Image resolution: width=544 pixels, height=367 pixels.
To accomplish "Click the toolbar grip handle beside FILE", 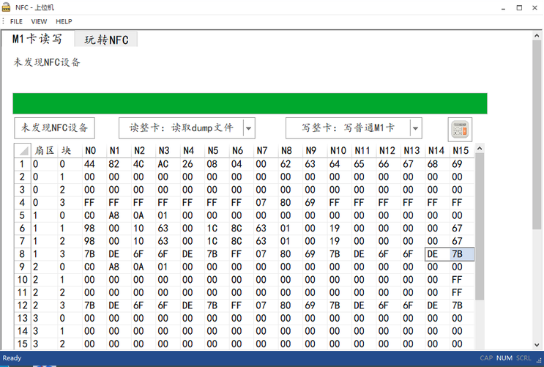I will point(3,21).
